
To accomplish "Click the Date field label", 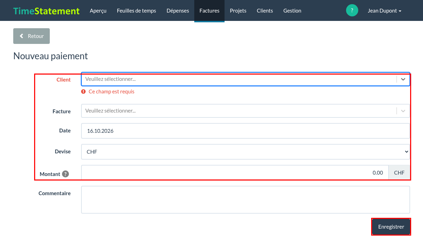I will [65, 131].
